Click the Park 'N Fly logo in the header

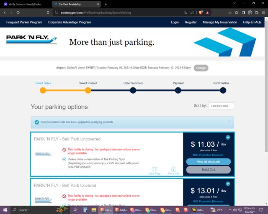point(31,40)
